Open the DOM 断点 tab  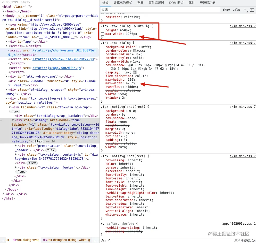176,3
